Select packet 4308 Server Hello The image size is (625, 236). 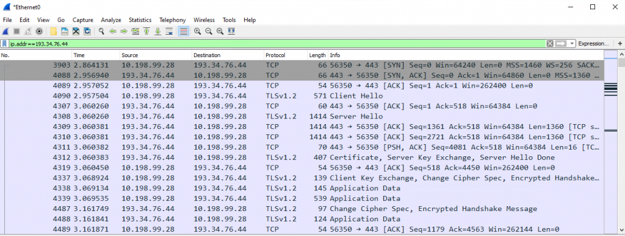(x=302, y=116)
